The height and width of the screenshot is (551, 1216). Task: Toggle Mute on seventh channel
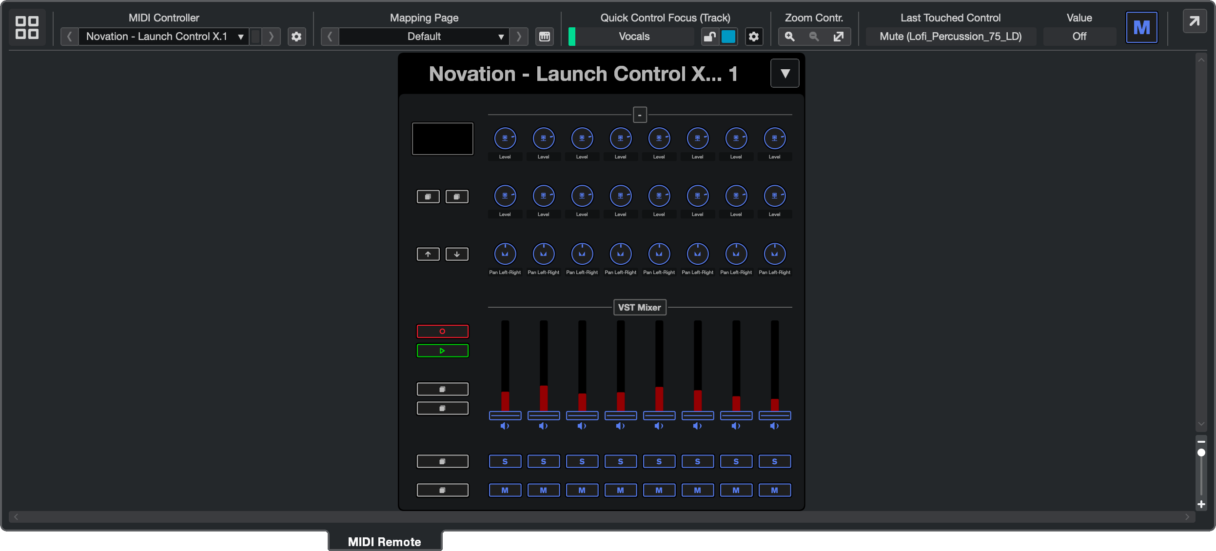tap(736, 490)
